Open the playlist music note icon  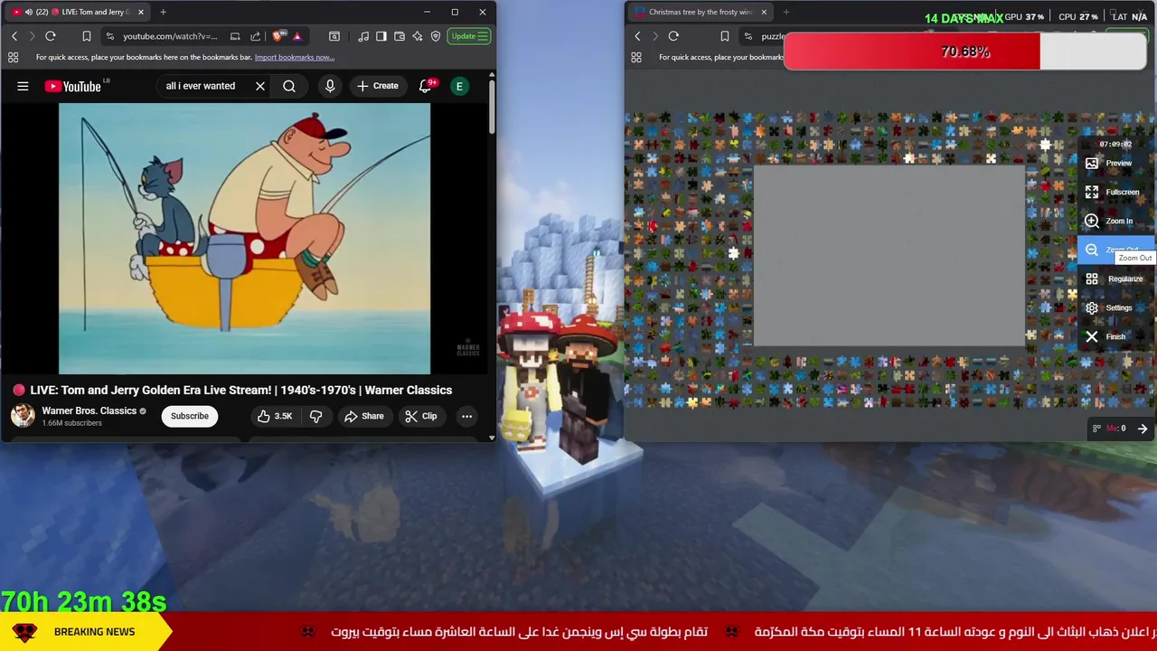click(363, 36)
